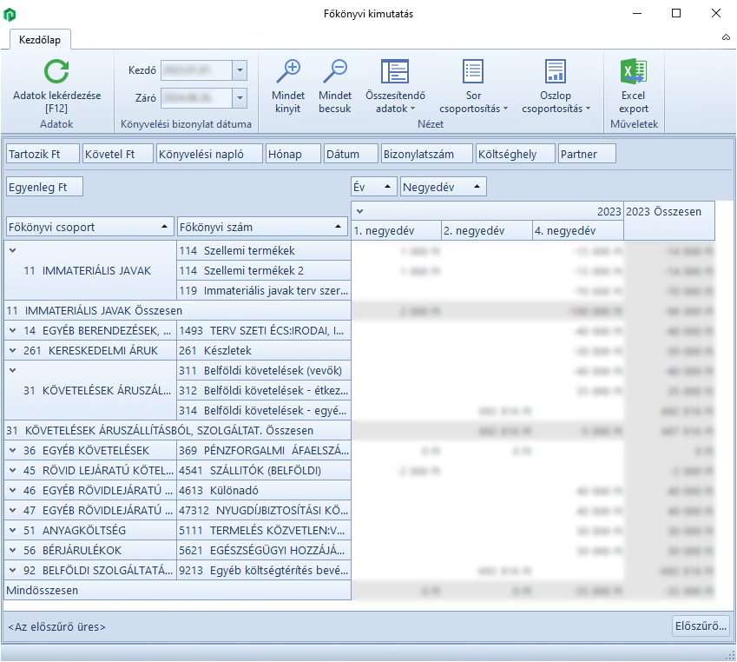Collapse the ribbon with top-right chevron
This screenshot has height=662, width=737.
tap(726, 38)
